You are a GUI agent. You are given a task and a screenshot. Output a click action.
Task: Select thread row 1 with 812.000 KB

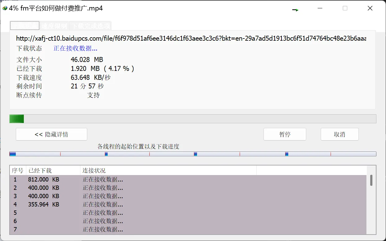pyautogui.click(x=188, y=179)
